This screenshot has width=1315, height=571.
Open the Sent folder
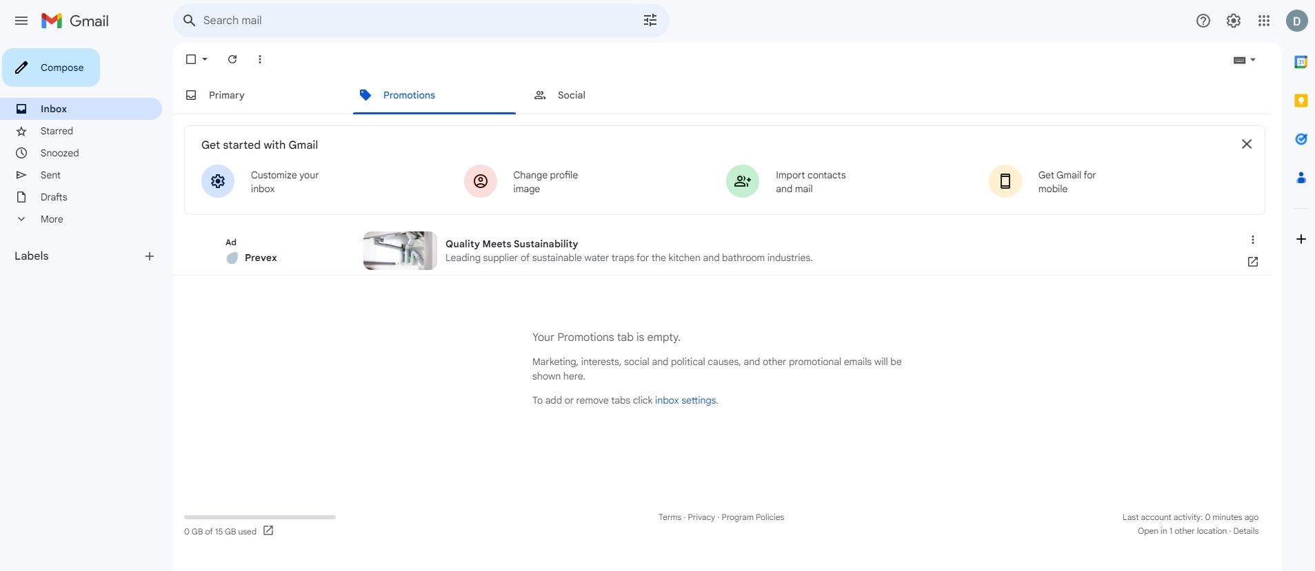(x=81, y=175)
